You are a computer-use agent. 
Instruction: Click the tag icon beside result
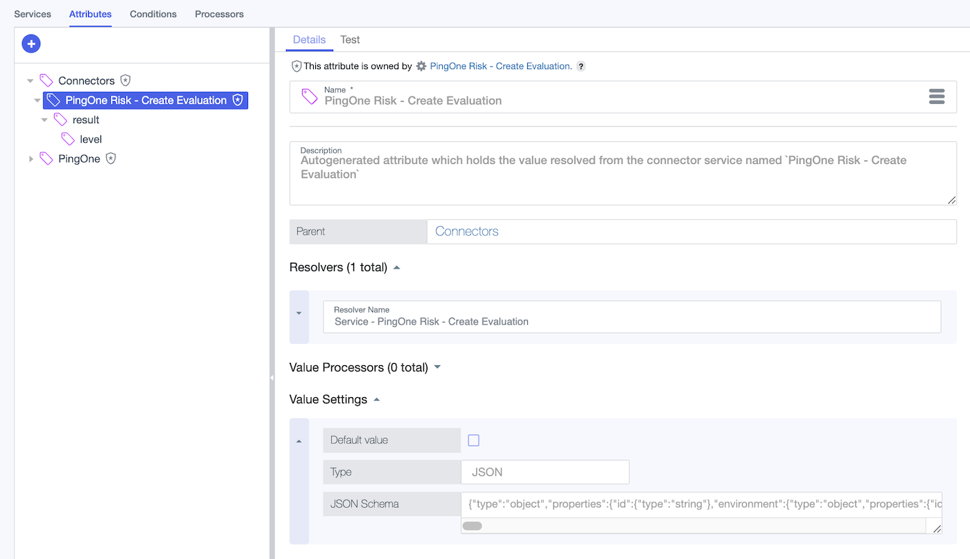60,120
